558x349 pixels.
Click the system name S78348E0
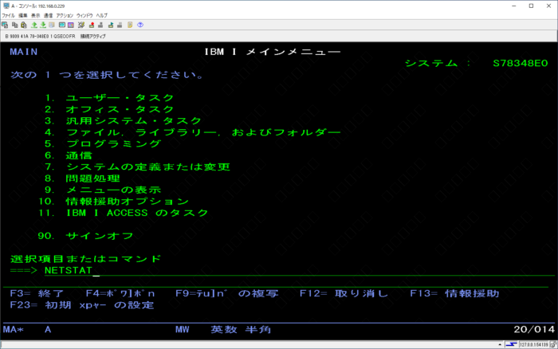click(x=520, y=63)
